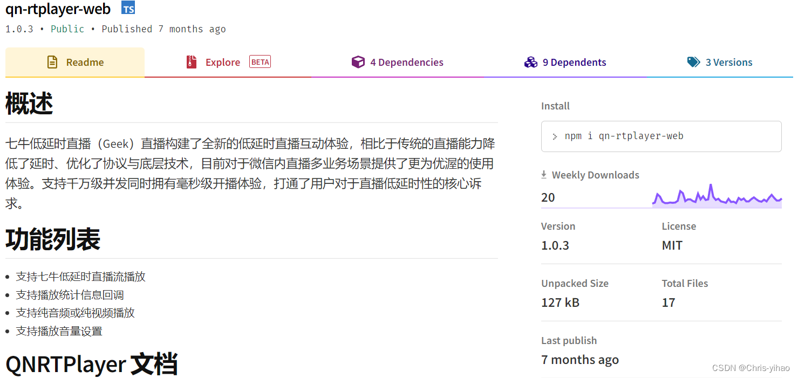Click the Dependencies cube icon
Viewport: 798px width, 378px height.
358,62
